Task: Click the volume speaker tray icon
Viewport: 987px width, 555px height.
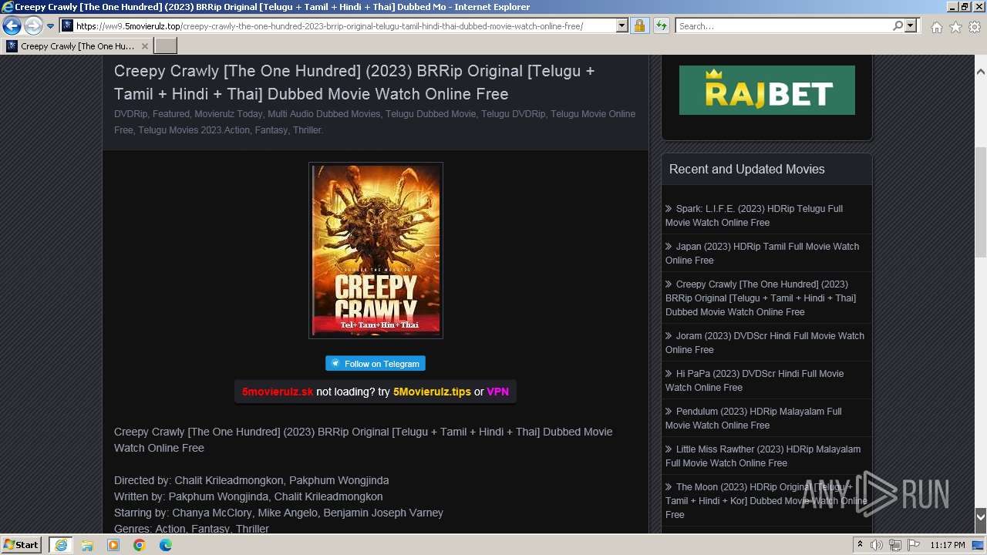Action: coord(877,545)
